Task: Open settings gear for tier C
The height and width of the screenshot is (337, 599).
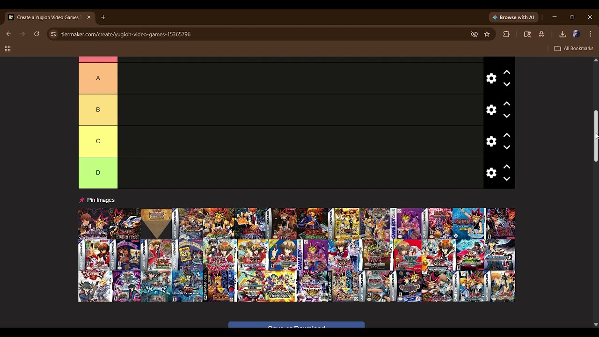Action: pyautogui.click(x=491, y=141)
